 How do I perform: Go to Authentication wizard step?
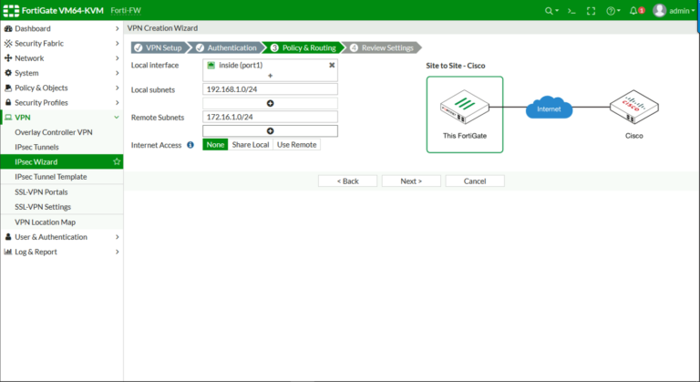227,47
